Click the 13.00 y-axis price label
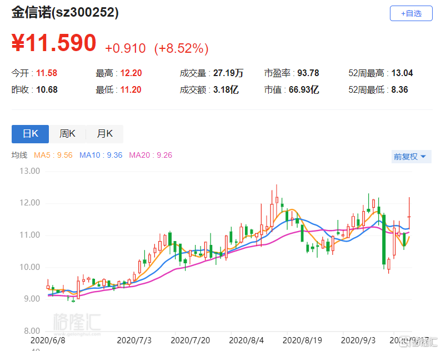Viewport: 441px width, 351px height. point(29,171)
